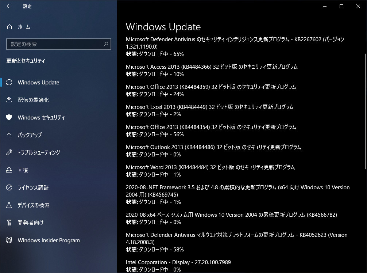
Task: Open トラブルシューティング settings
Action: point(58,152)
